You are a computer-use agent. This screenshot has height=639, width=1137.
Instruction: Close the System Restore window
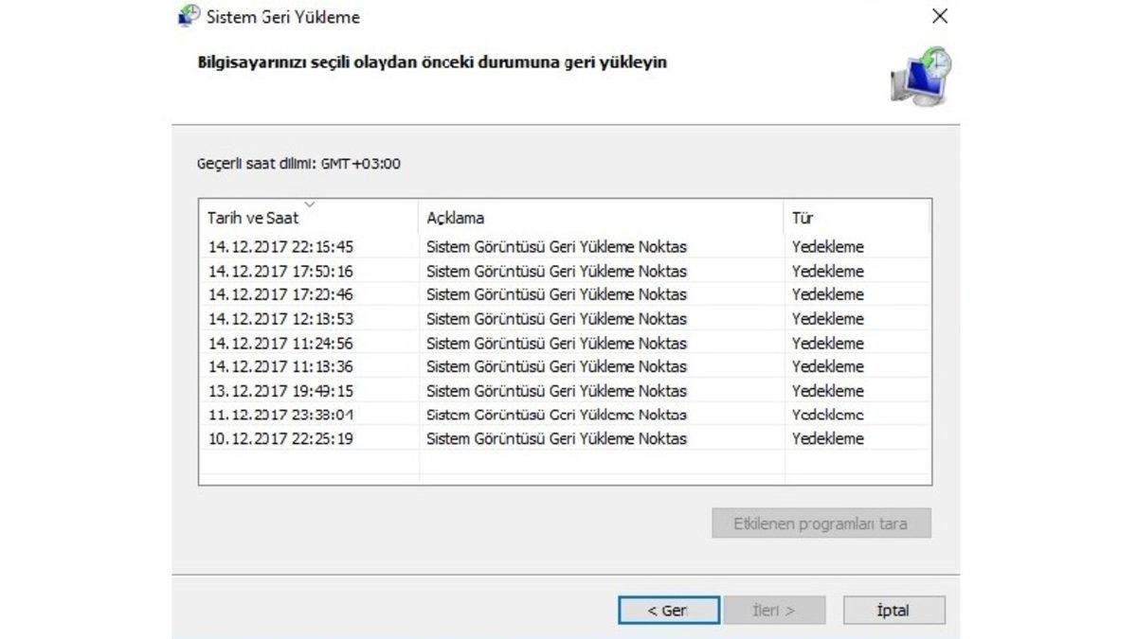pyautogui.click(x=939, y=16)
